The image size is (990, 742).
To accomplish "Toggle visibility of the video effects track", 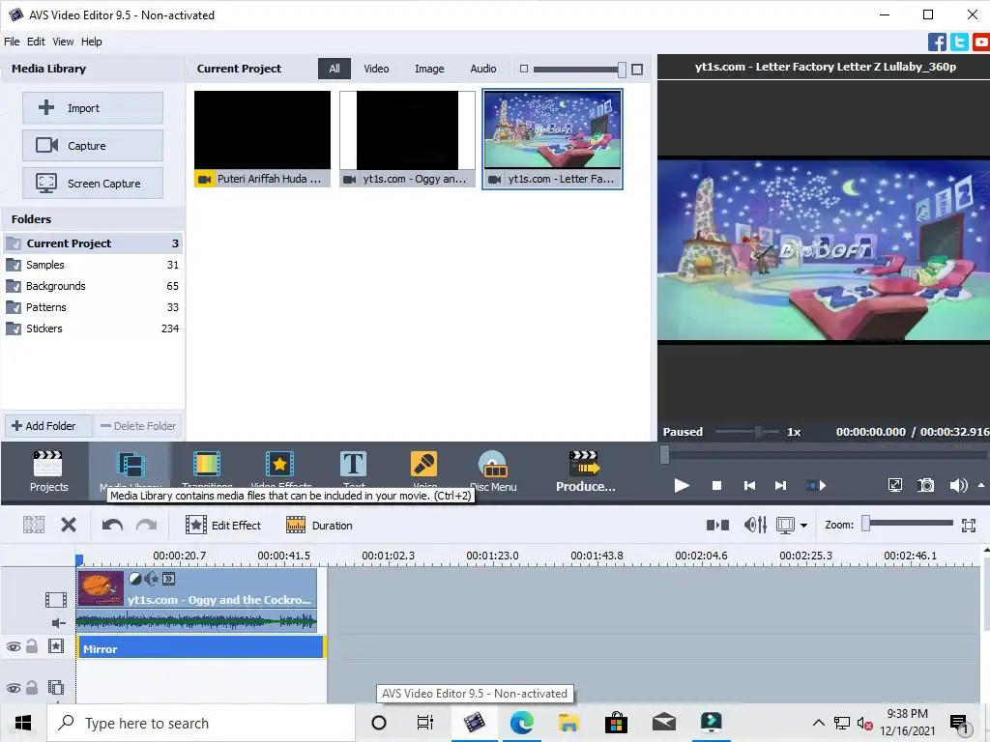I will tap(14, 646).
